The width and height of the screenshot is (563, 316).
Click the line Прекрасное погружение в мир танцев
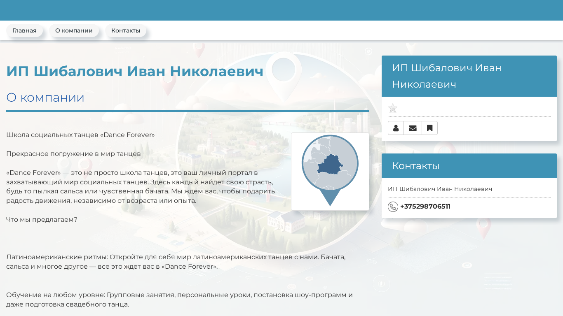click(73, 153)
